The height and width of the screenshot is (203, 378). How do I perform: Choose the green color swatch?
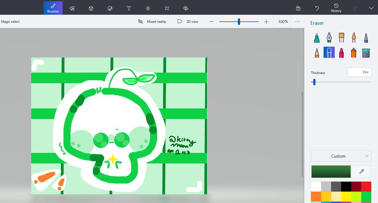(x=366, y=196)
